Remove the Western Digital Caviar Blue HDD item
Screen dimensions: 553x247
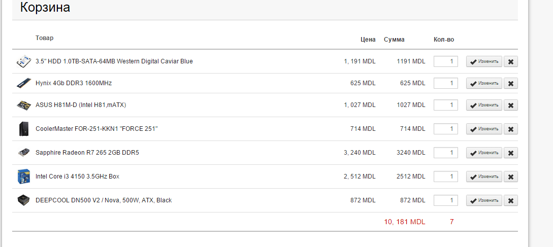pyautogui.click(x=511, y=61)
